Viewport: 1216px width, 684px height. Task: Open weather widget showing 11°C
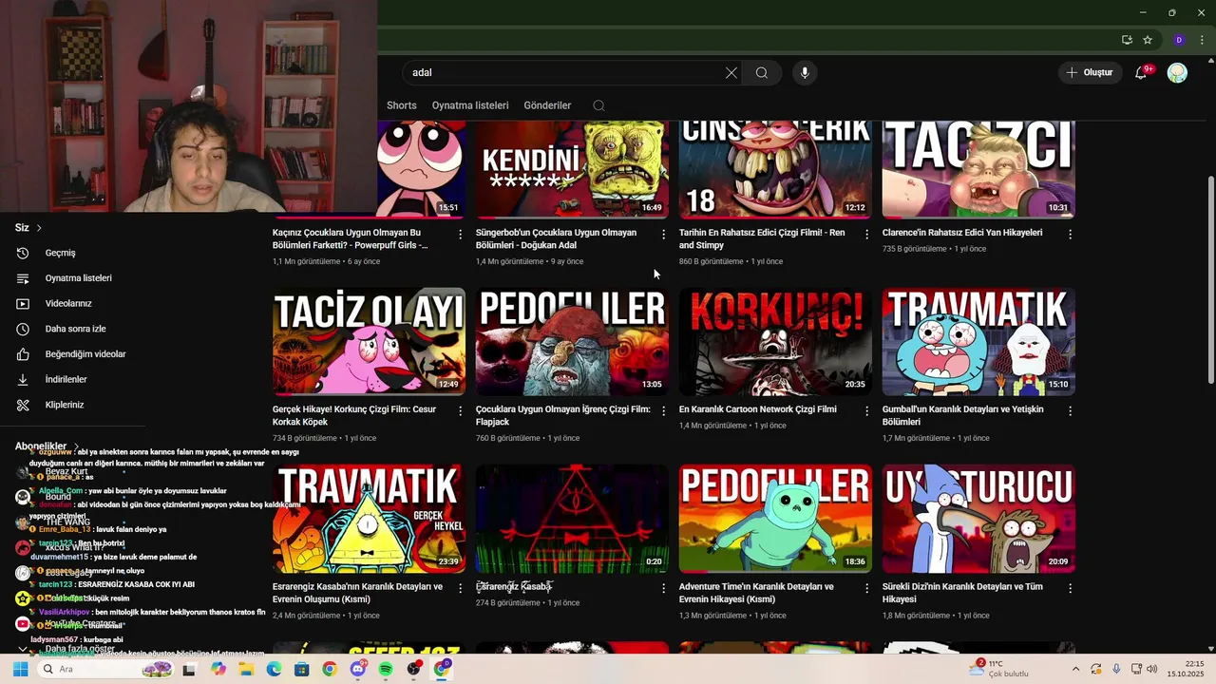(999, 669)
